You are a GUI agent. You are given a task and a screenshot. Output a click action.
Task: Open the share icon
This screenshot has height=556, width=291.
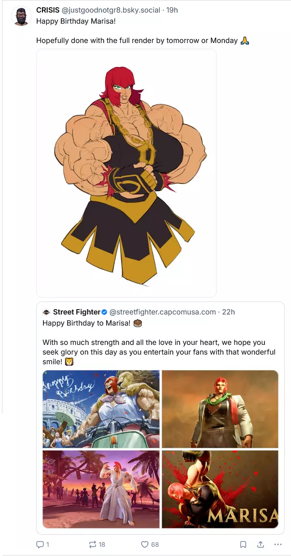pos(260,544)
